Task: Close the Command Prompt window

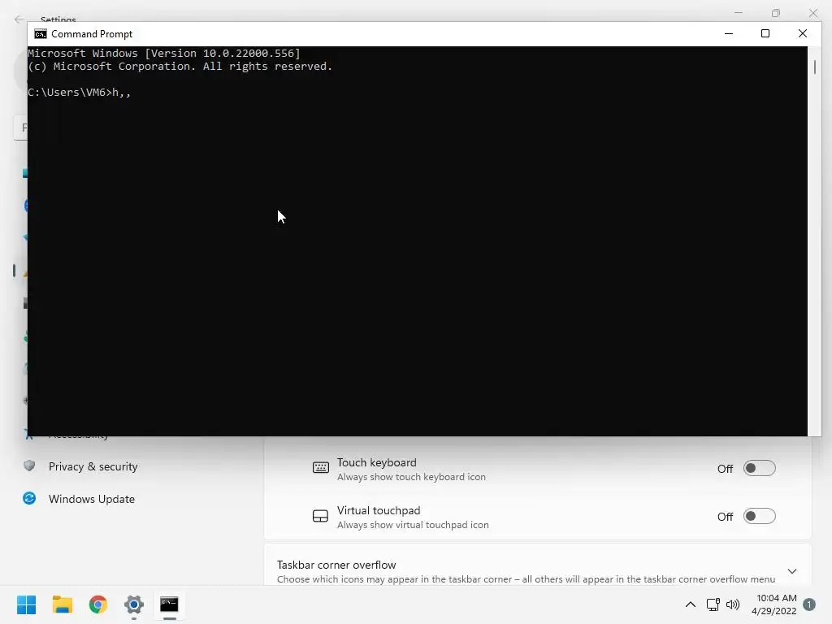Action: click(803, 33)
